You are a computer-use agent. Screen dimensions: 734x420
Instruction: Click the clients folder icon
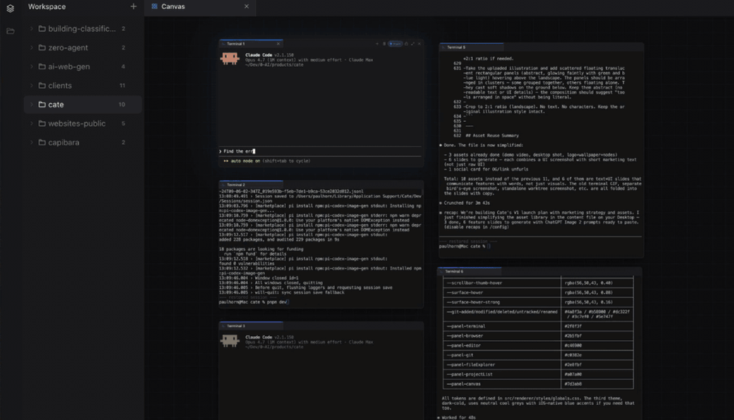pos(42,85)
